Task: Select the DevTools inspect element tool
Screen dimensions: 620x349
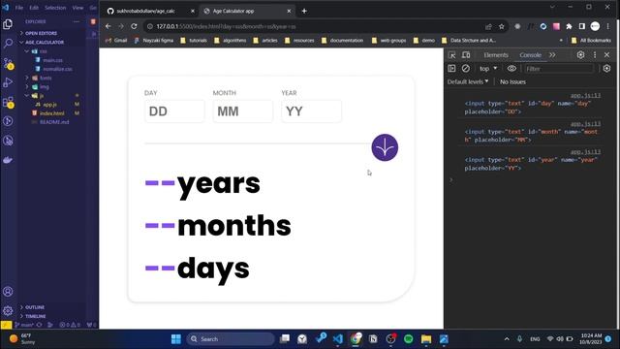Action: point(452,55)
